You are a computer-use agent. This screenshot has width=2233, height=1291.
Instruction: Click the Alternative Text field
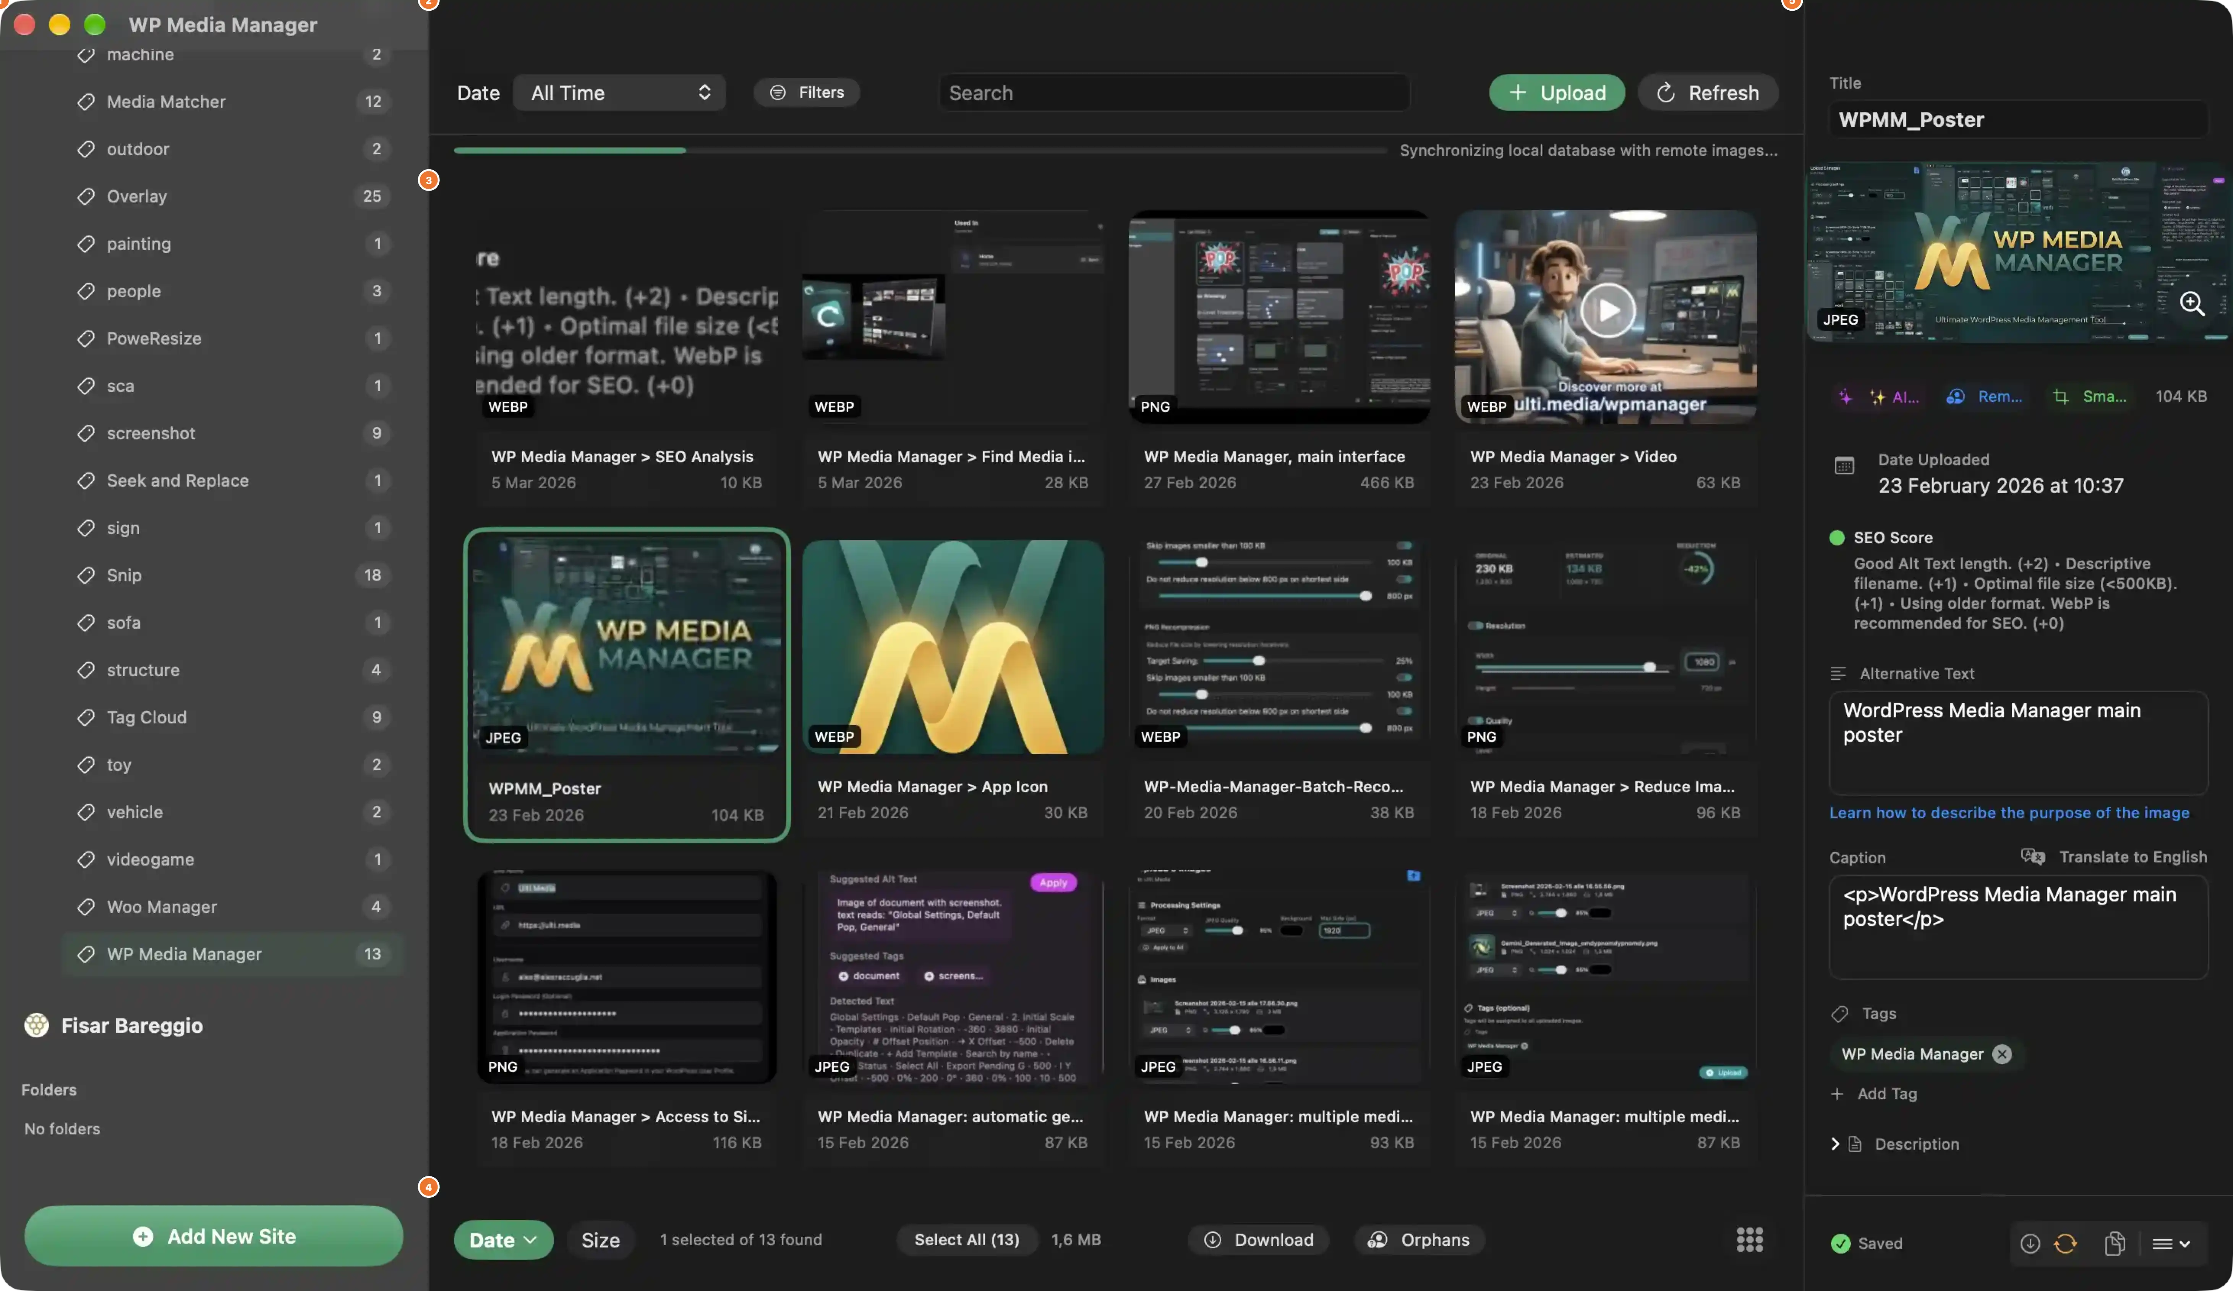tap(2019, 743)
